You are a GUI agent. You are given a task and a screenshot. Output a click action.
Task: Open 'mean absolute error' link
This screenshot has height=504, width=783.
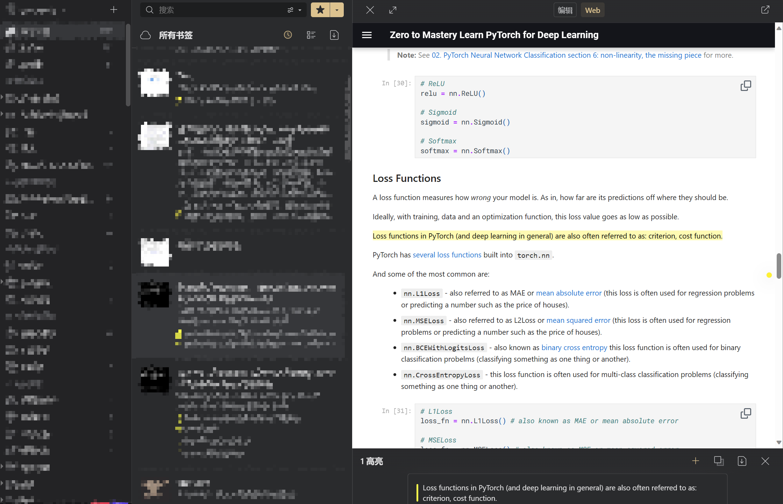(x=569, y=293)
